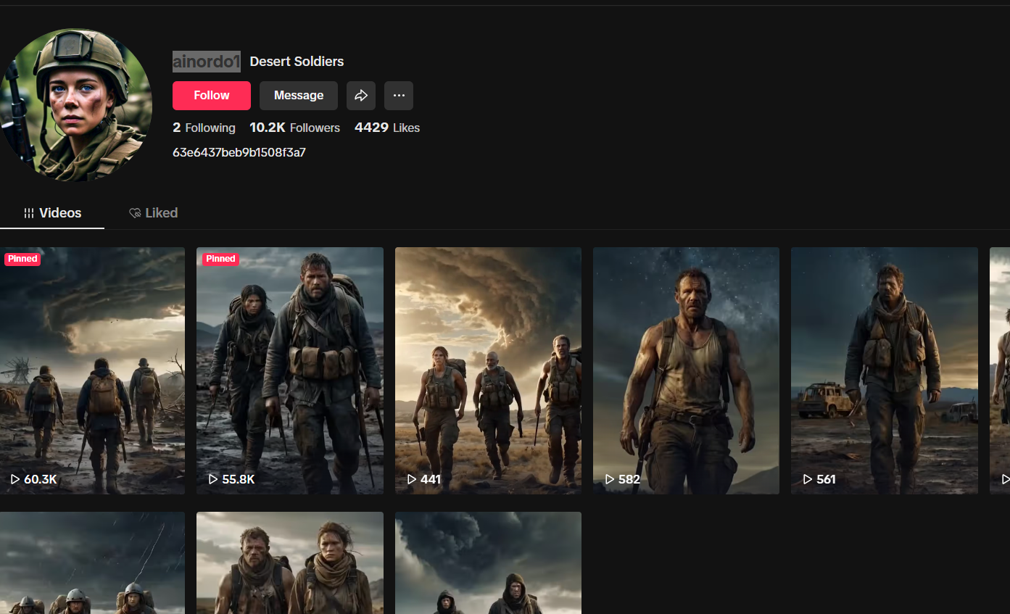Open the soldier profile avatar
The width and height of the screenshot is (1010, 614).
point(75,105)
